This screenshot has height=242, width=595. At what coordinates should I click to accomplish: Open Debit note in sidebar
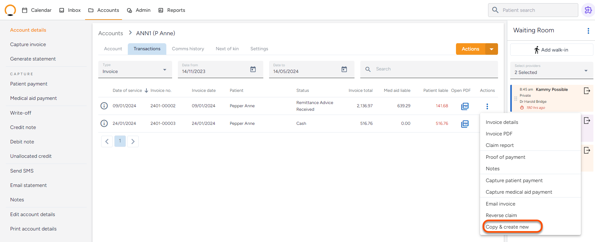point(22,142)
